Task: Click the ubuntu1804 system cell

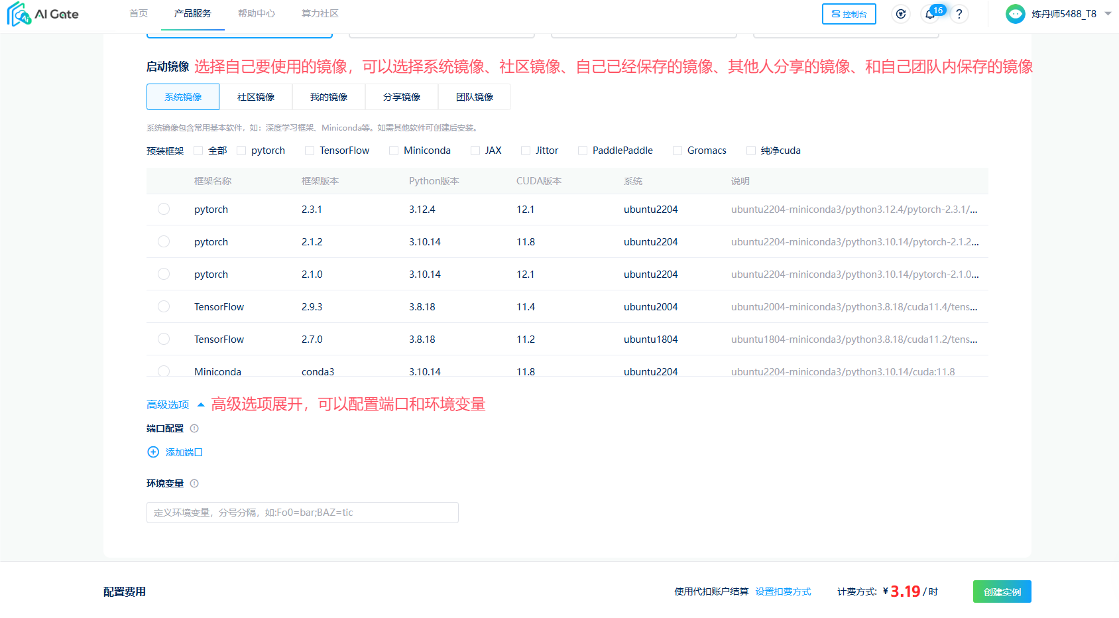Action: click(x=650, y=340)
